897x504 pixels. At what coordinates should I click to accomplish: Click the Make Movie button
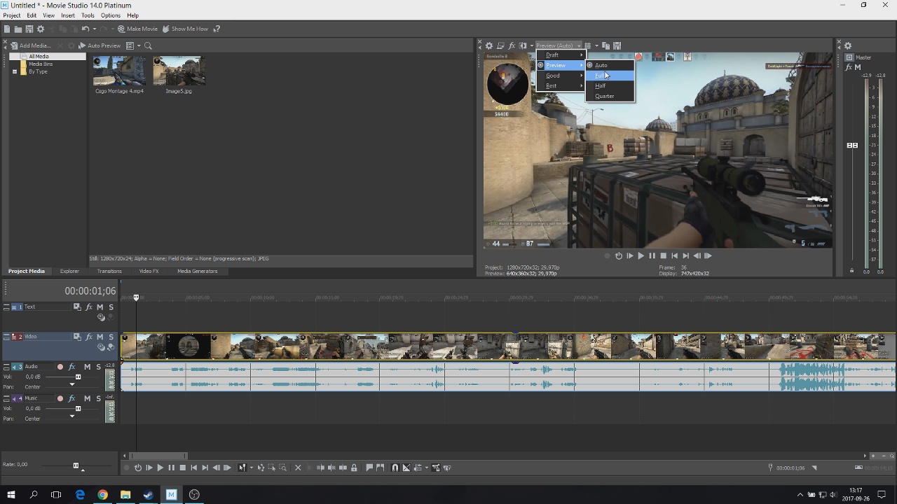click(x=137, y=29)
